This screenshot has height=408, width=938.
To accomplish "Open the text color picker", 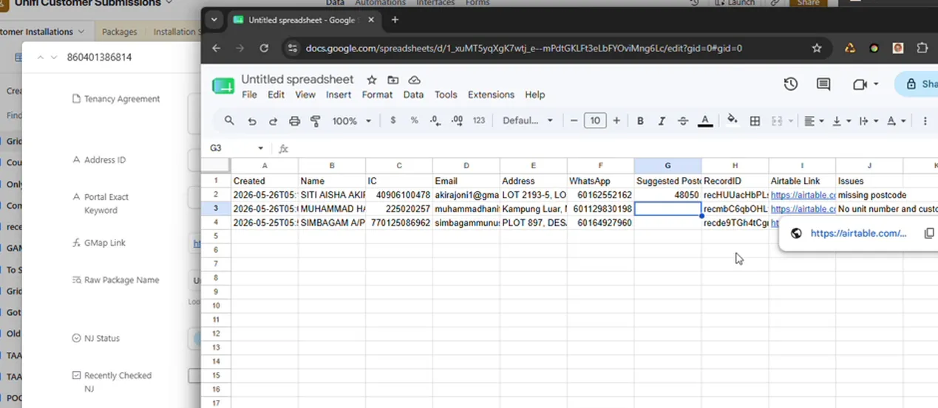I will point(705,120).
